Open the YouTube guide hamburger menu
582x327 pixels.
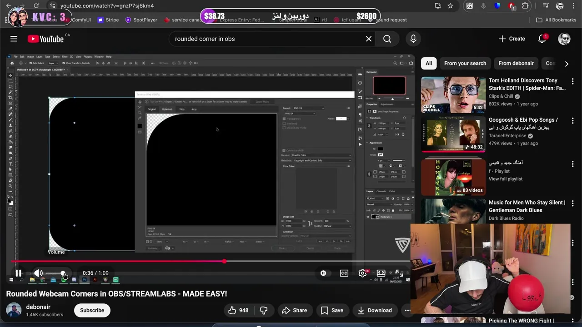pos(14,39)
